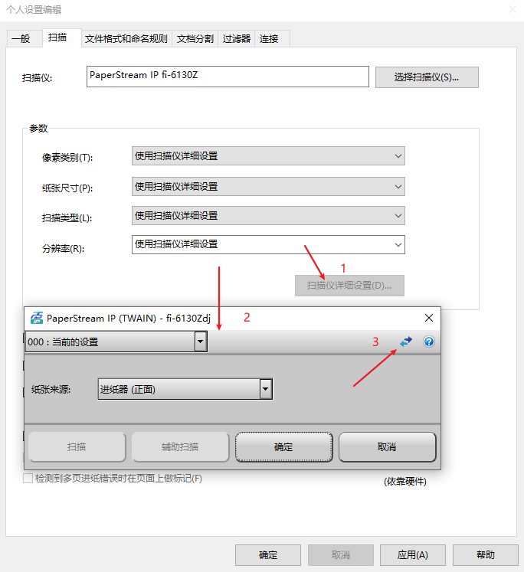This screenshot has width=524, height=572.
Task: Open the 分辨率(R) dropdown
Action: click(x=268, y=244)
